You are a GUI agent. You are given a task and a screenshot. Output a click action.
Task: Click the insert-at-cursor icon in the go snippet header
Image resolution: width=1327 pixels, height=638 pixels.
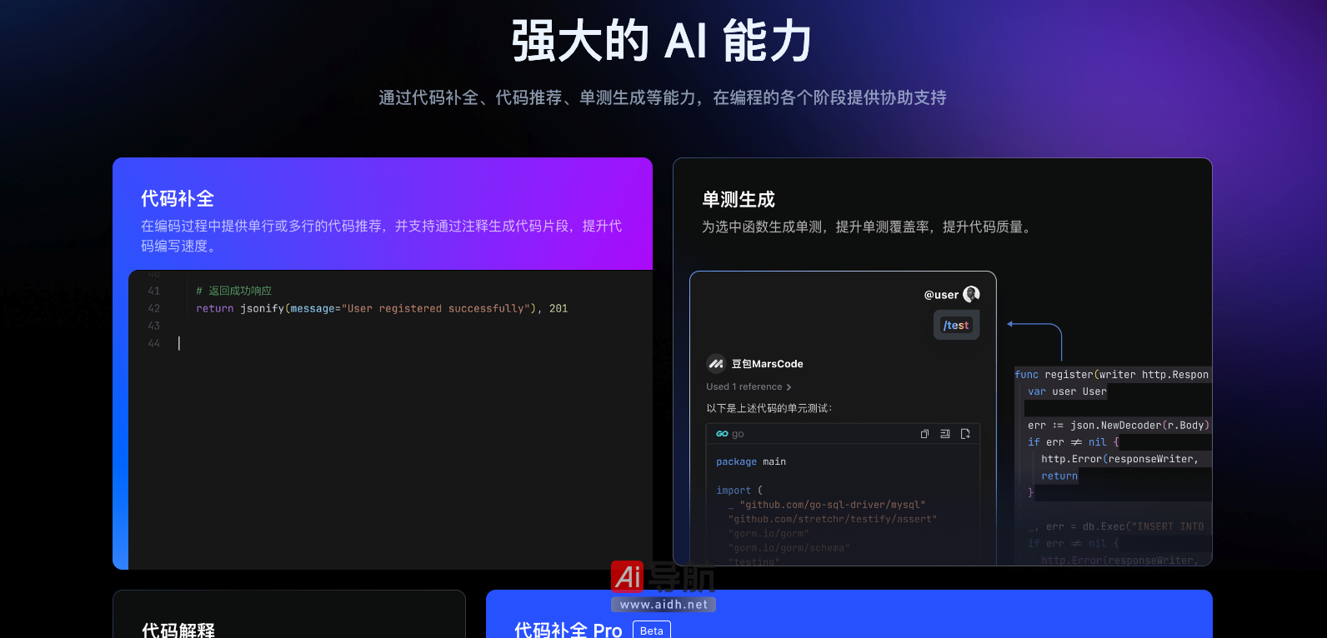(x=945, y=434)
